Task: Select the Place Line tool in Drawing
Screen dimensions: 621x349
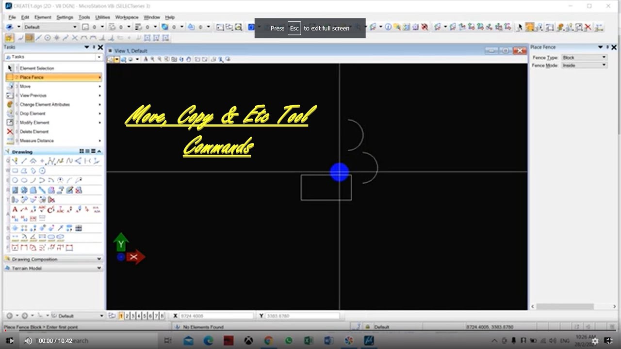Action: point(24,161)
